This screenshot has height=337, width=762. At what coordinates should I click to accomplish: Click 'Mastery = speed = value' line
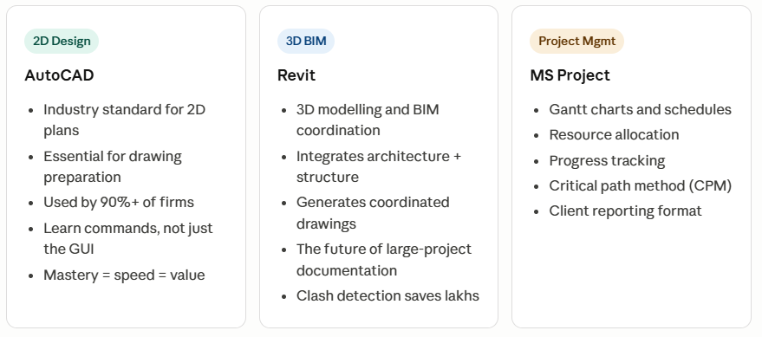click(x=125, y=275)
